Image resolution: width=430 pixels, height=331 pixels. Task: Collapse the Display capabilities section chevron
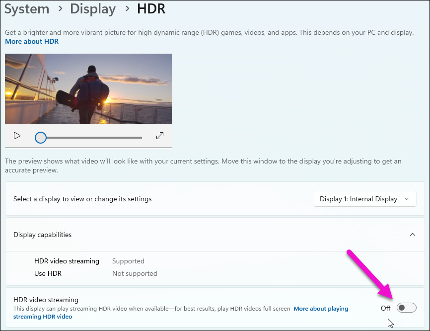[x=412, y=235]
